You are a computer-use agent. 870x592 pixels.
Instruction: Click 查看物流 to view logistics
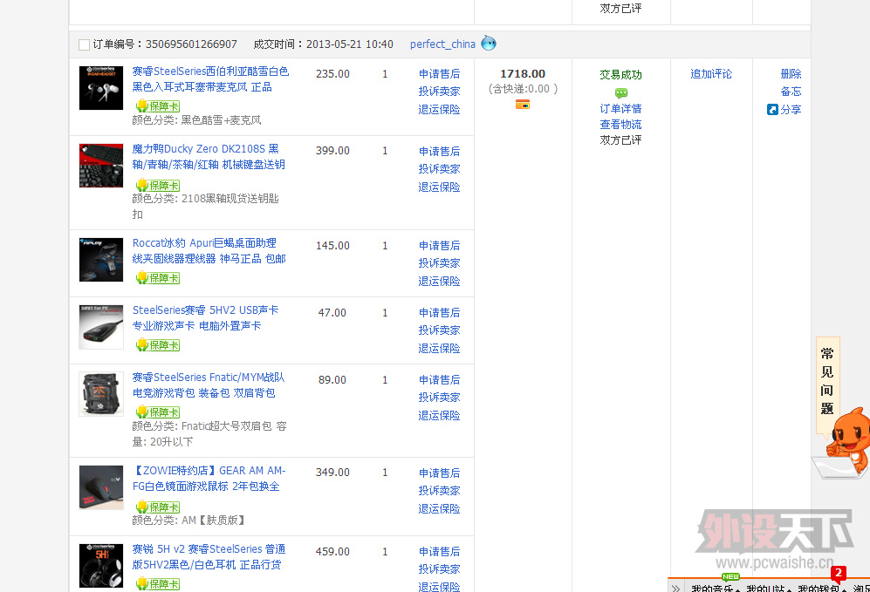point(621,124)
